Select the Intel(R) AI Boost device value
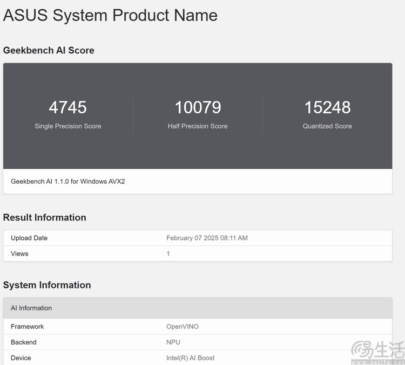Viewport: 405px width, 365px height. click(190, 358)
